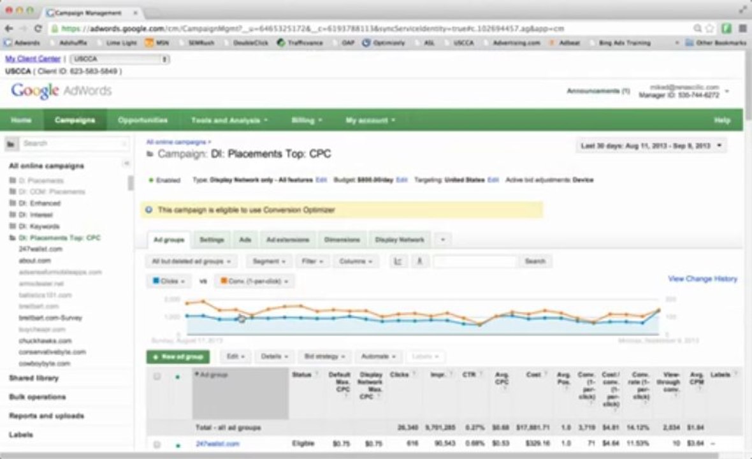Open the USOCA account selector dropdown
This screenshot has height=459, width=752.
(120, 59)
